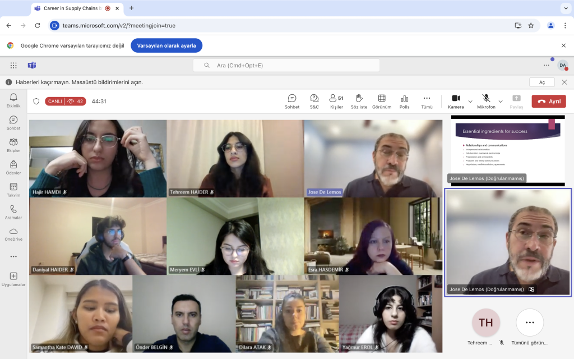Screen dimensions: 574x359
Task: Expand camera options dropdown arrow
Action: 470,102
